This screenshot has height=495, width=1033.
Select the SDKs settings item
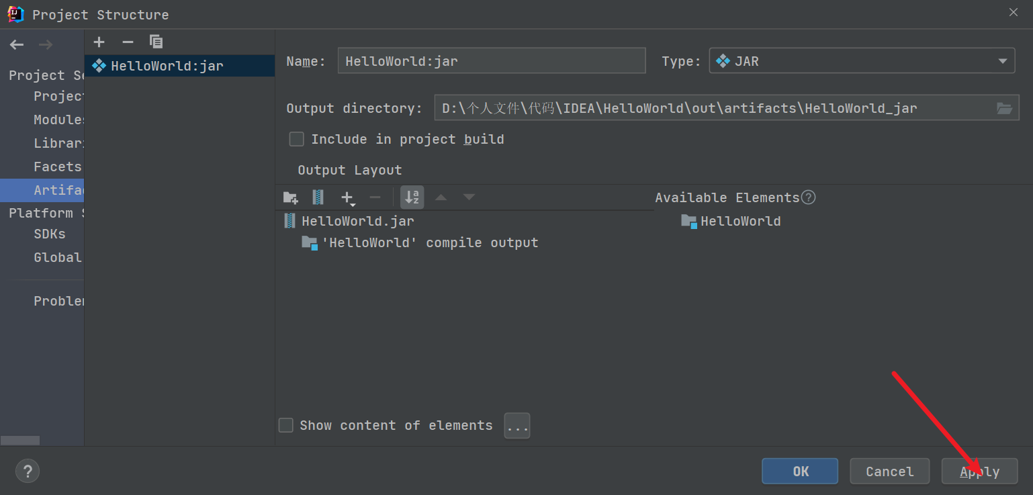50,234
